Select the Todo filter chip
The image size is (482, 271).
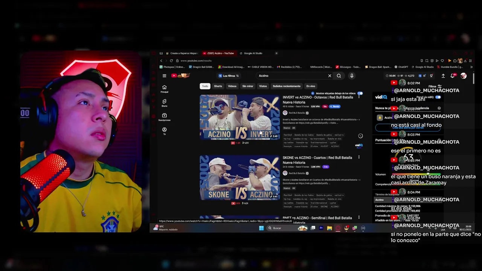click(x=205, y=86)
